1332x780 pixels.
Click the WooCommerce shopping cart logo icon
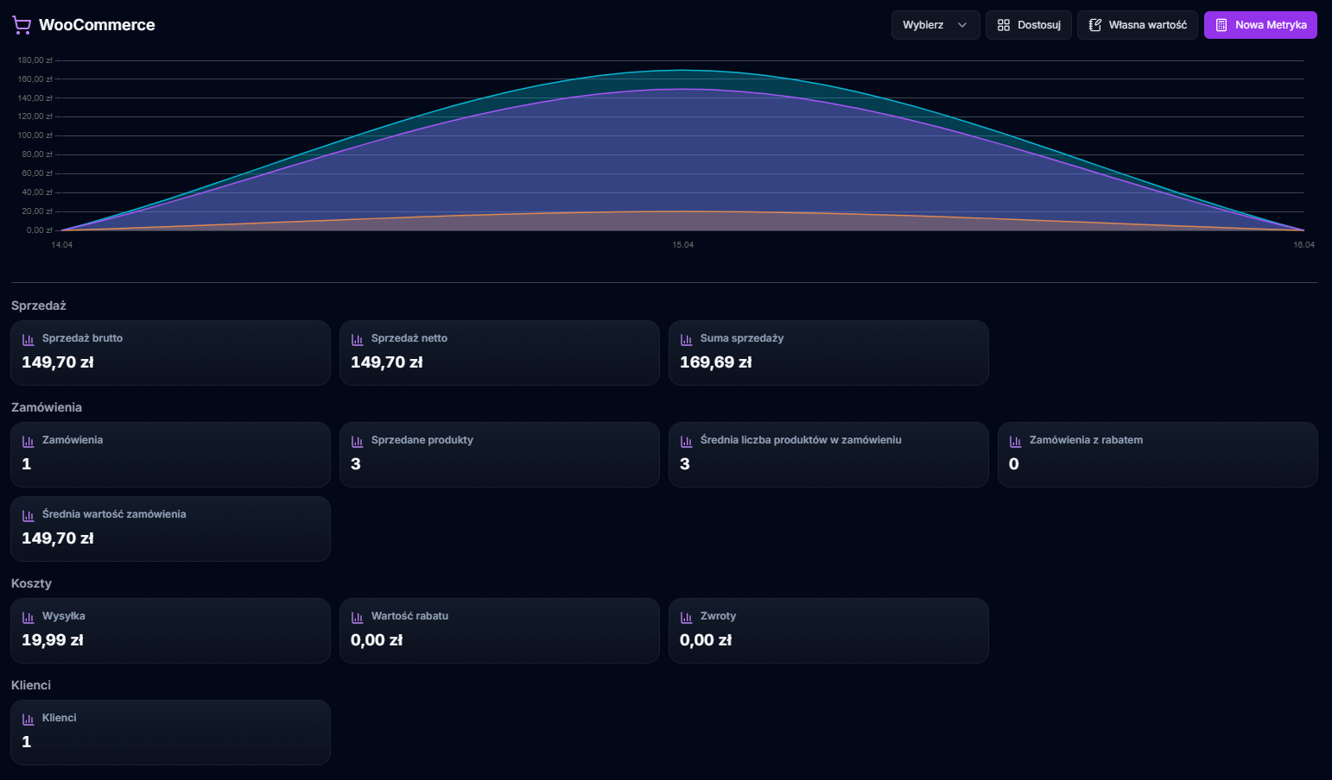(x=21, y=24)
